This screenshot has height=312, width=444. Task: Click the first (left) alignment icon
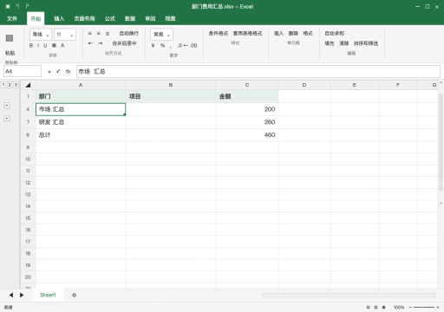[x=90, y=34]
